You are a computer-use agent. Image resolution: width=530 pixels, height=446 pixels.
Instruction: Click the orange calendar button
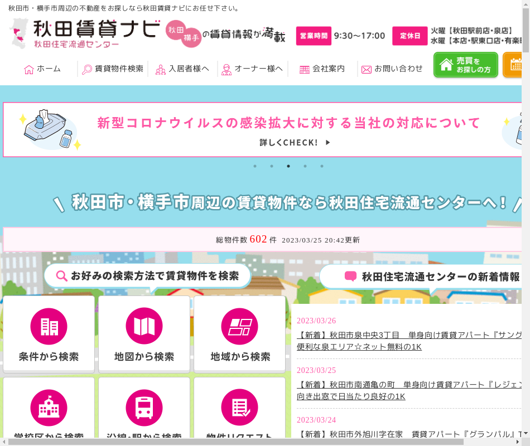point(515,65)
